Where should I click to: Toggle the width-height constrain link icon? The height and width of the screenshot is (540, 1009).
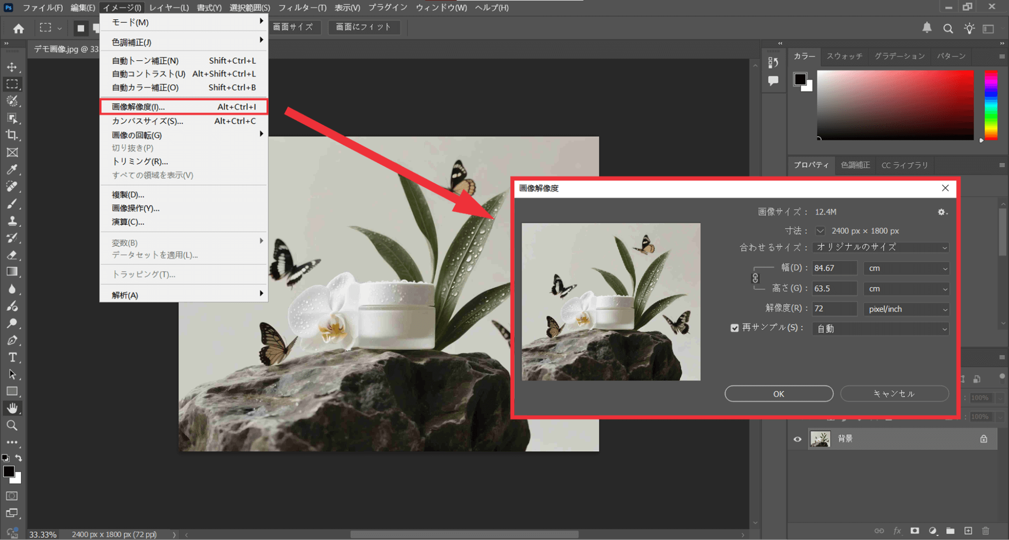click(755, 278)
